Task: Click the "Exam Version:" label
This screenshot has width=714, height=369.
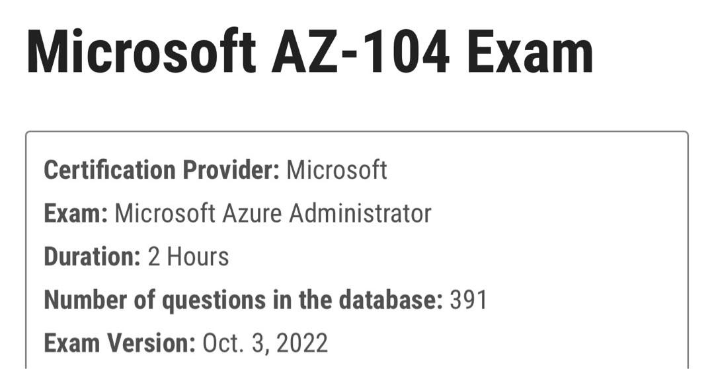Action: (x=119, y=343)
